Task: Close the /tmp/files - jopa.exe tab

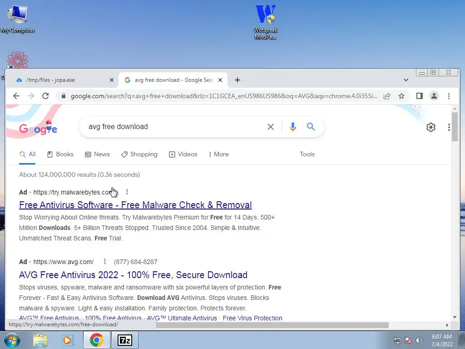Action: click(x=112, y=80)
